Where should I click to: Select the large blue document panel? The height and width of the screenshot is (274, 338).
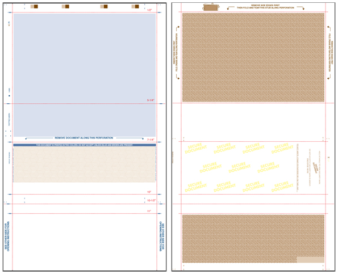(85, 75)
